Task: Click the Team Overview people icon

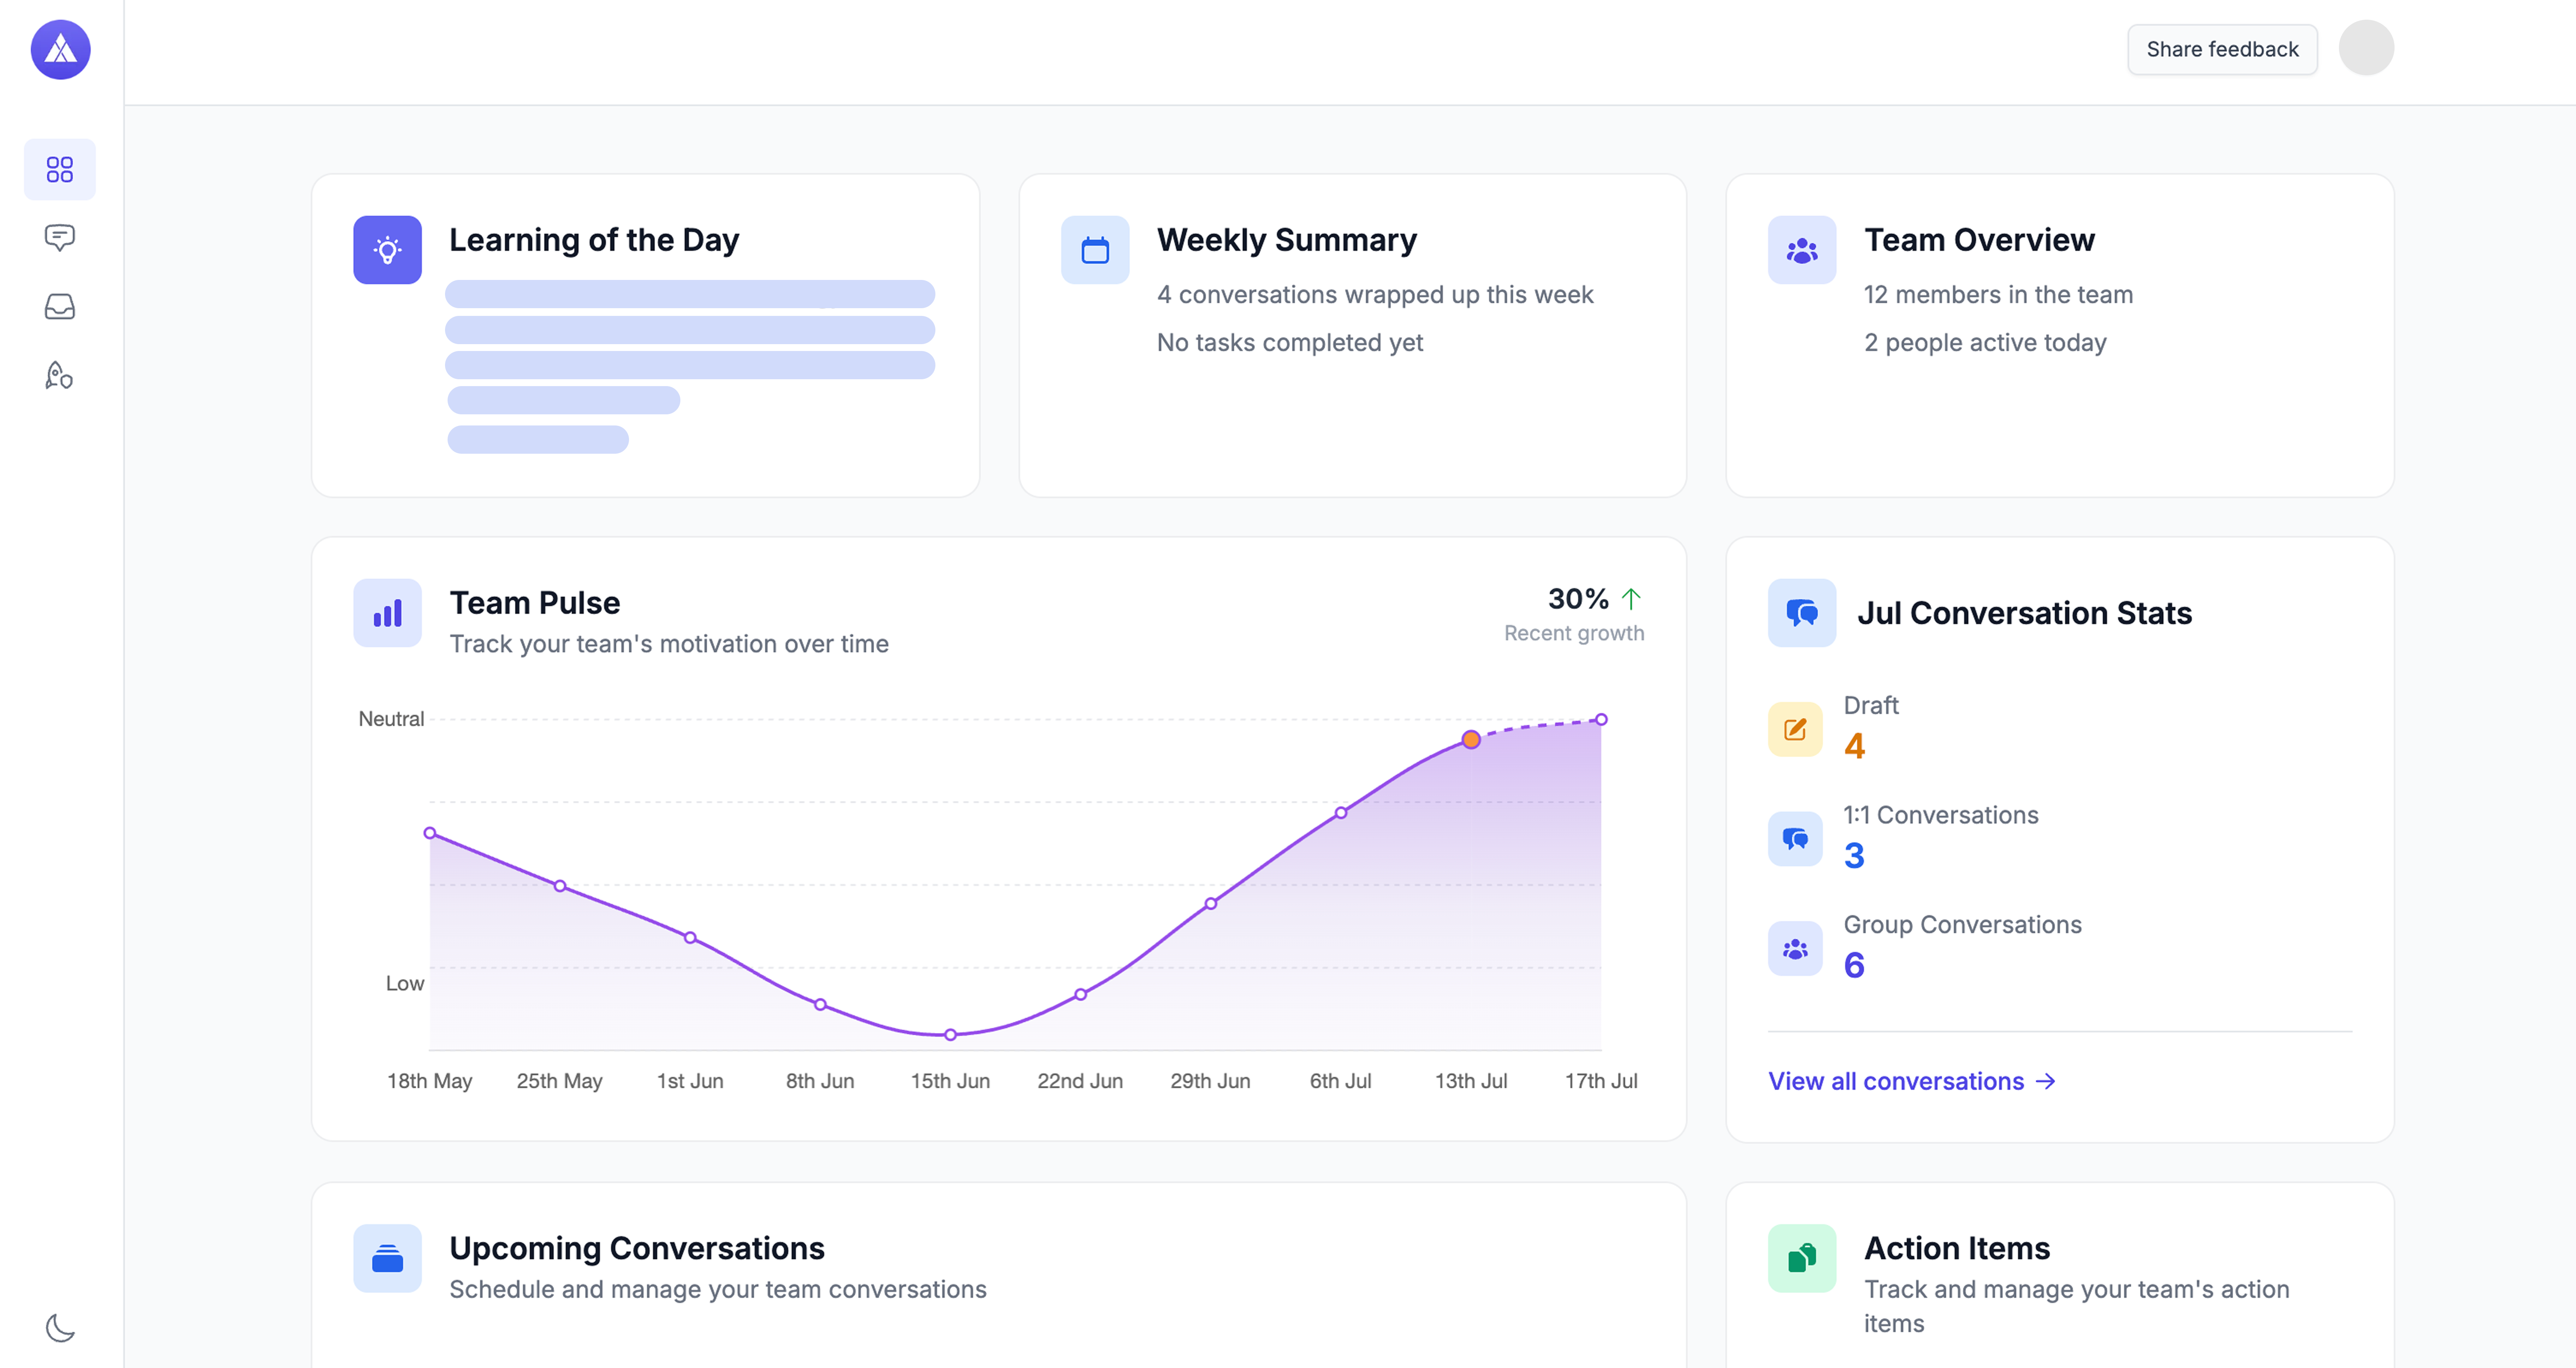Action: (1802, 250)
